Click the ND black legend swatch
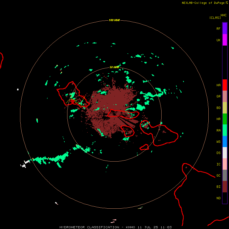The width and height of the screenshot is (229, 229). (225, 198)
